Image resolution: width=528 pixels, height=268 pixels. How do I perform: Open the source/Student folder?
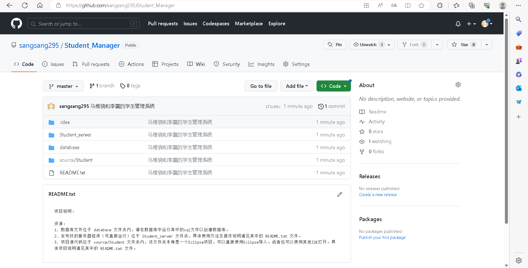76,160
